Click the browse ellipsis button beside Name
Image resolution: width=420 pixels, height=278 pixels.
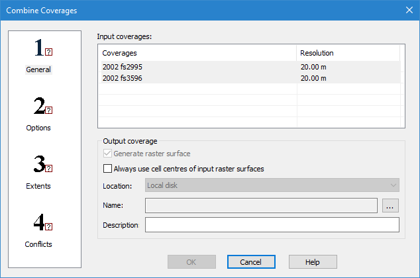point(390,206)
